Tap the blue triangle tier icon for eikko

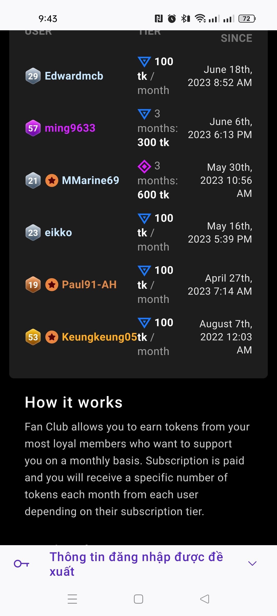[144, 219]
